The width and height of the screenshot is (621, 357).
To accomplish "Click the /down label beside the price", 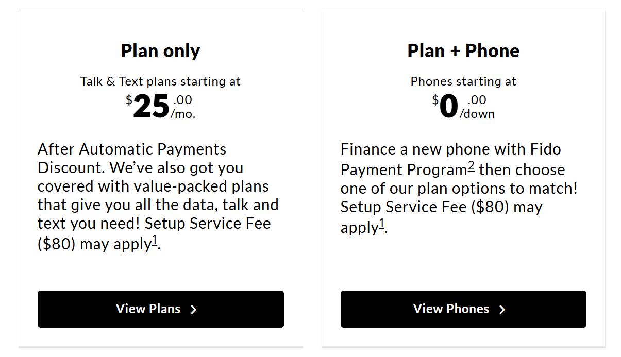I will pos(477,114).
